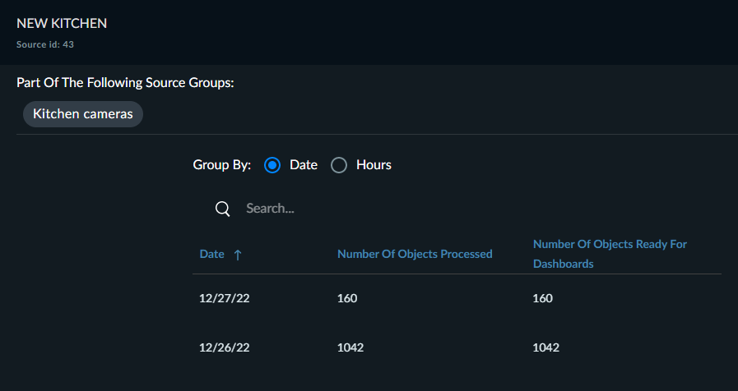Toggle the Date sort arrow icon

pos(238,255)
